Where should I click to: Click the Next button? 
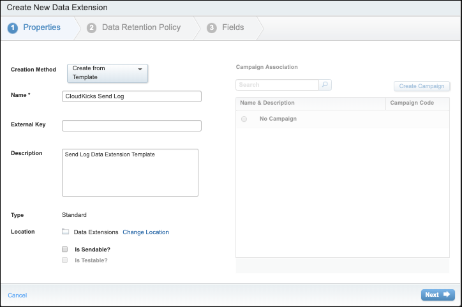coord(438,295)
